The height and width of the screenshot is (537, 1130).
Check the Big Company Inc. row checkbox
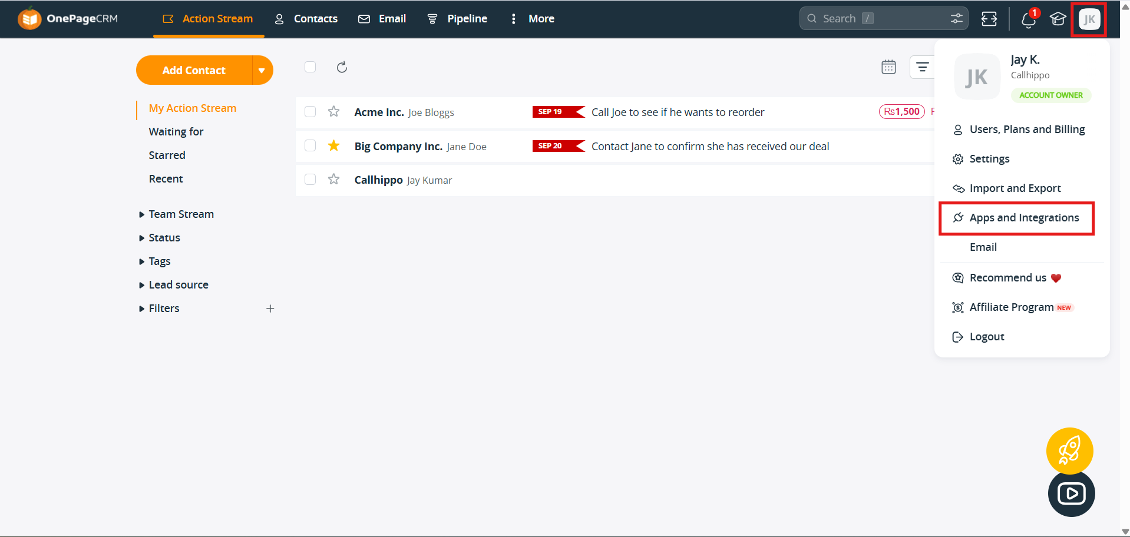[310, 145]
